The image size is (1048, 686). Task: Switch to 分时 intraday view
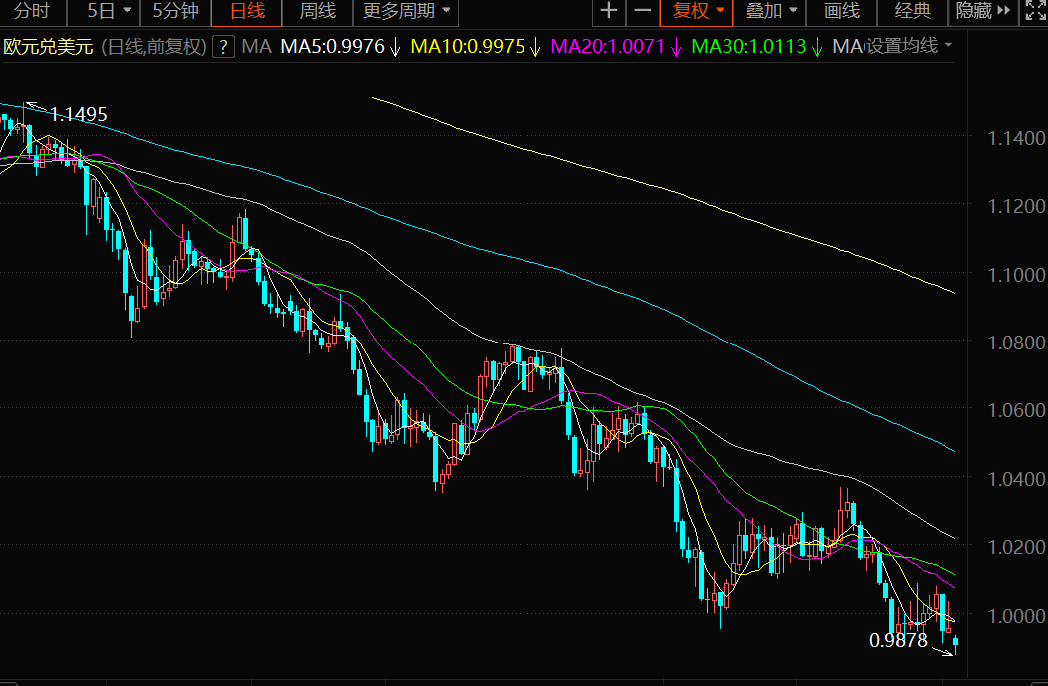[x=32, y=12]
